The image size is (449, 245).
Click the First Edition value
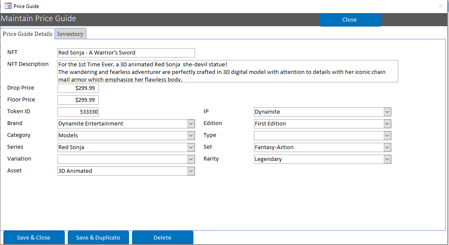point(270,123)
